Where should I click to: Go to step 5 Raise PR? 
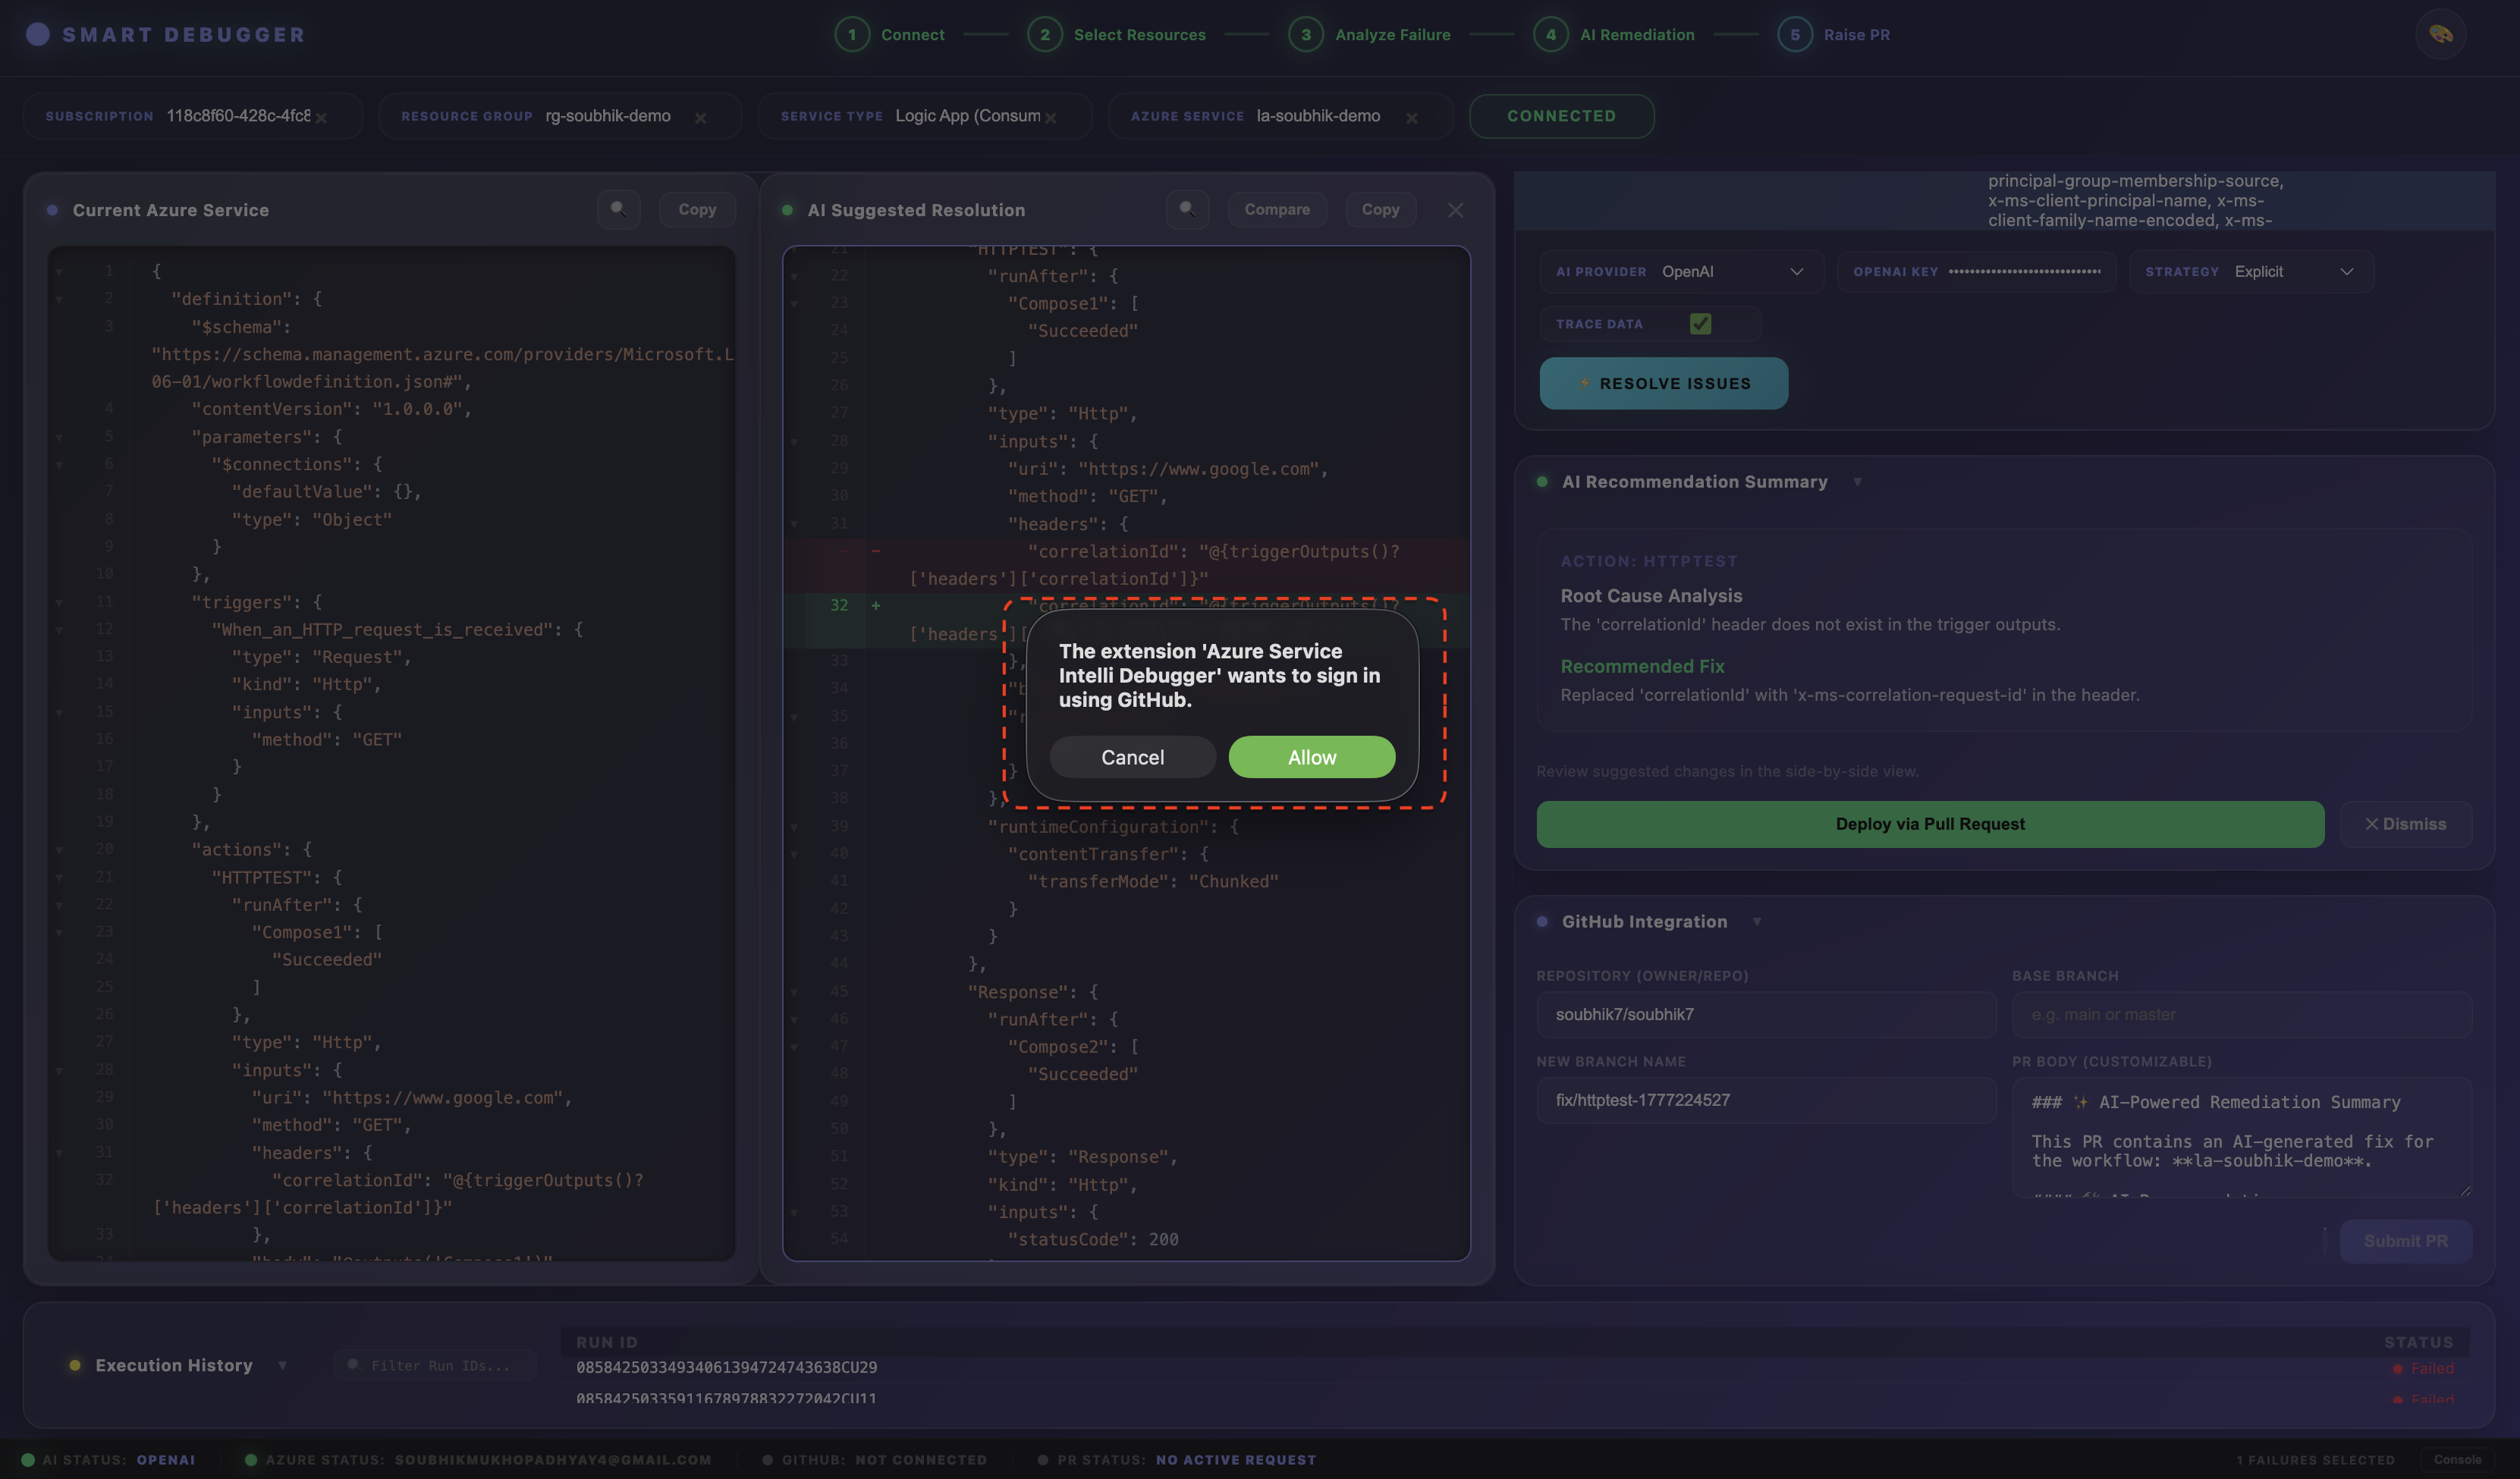point(1834,34)
